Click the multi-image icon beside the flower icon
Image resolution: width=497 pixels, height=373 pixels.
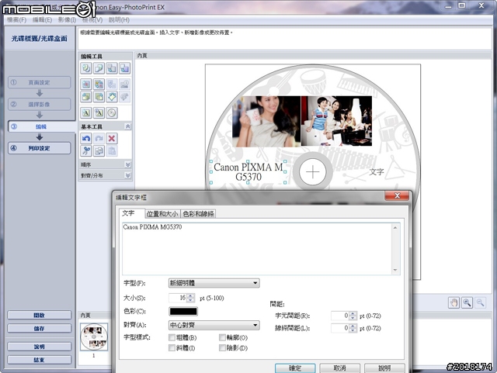[x=99, y=85]
